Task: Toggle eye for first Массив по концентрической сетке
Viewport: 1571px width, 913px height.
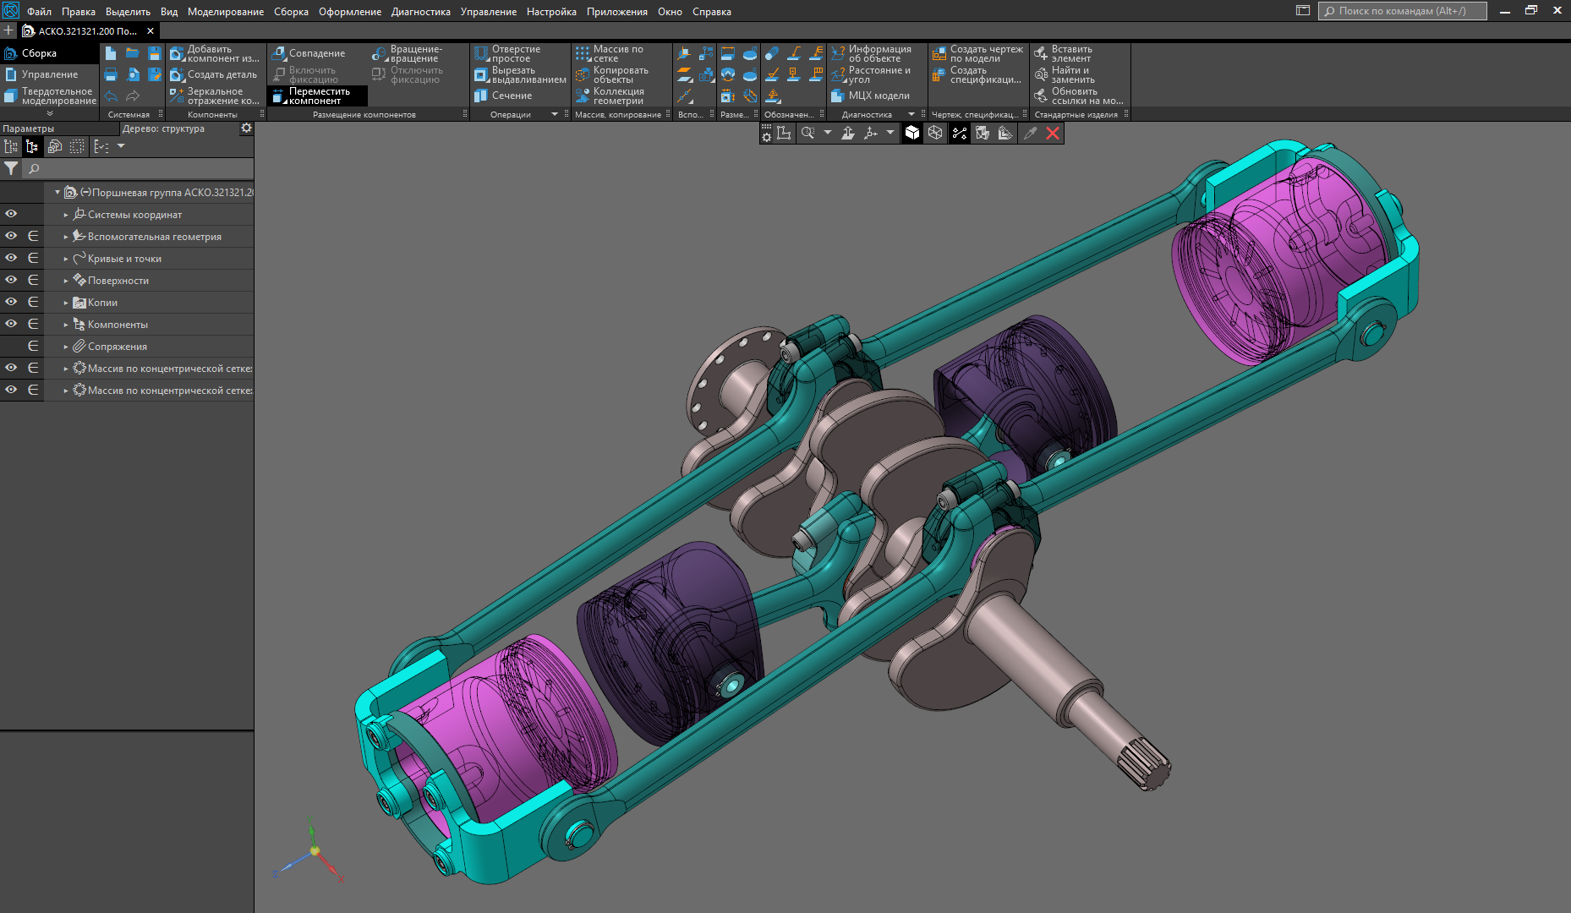Action: point(11,368)
